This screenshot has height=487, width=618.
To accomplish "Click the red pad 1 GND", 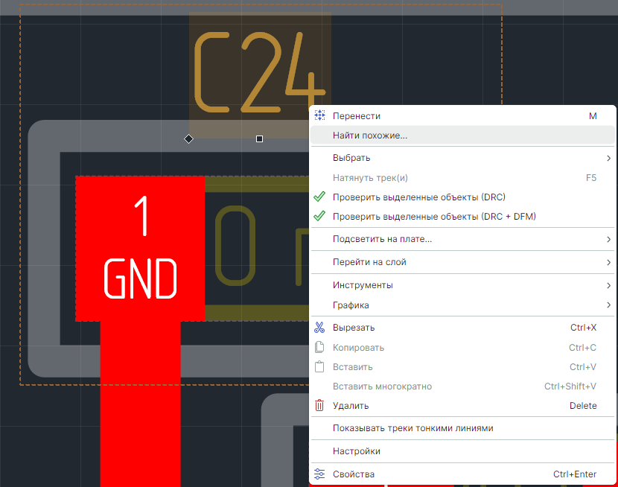I will tap(140, 249).
